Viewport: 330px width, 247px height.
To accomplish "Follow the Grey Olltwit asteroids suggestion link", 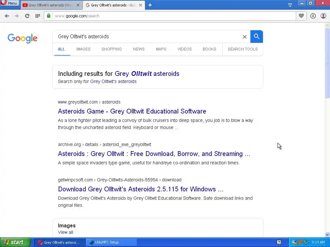I will 147,74.
